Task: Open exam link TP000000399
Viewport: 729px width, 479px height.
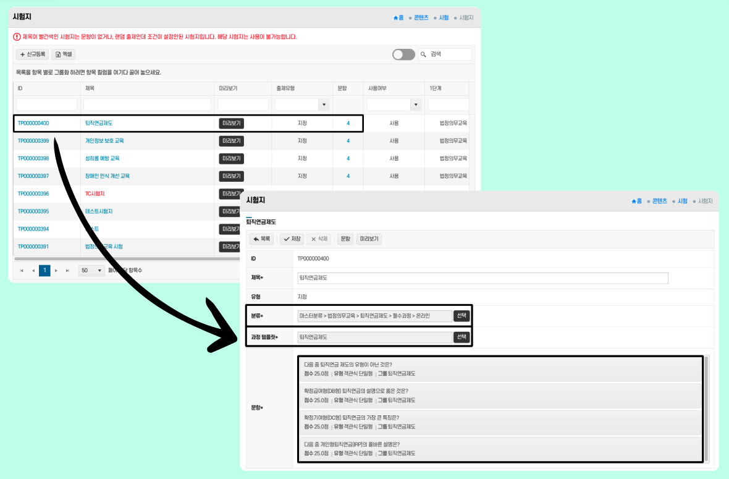Action: click(x=33, y=141)
